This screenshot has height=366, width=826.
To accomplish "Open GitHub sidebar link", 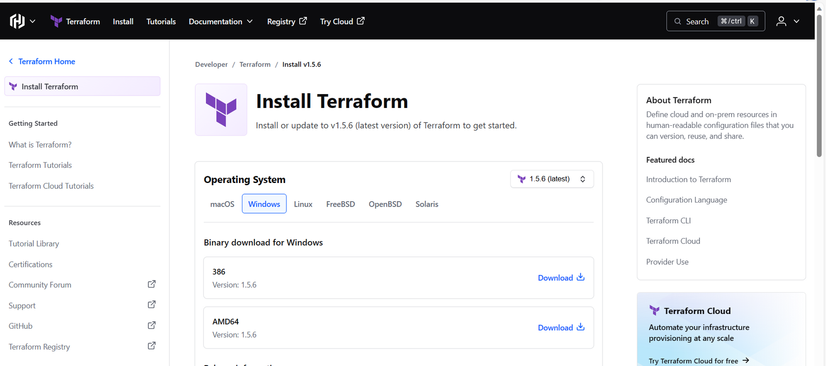I will (20, 326).
